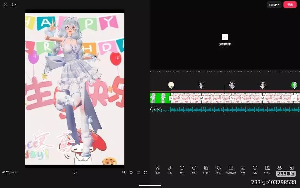
Task: Click transition marker between first two clips
Action: click(171, 98)
